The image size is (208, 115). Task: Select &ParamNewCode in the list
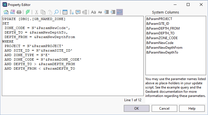coord(160,43)
